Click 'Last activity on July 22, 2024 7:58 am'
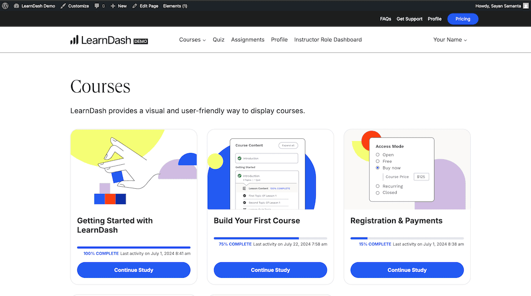Viewport: 531px width, 296px height. coord(290,244)
